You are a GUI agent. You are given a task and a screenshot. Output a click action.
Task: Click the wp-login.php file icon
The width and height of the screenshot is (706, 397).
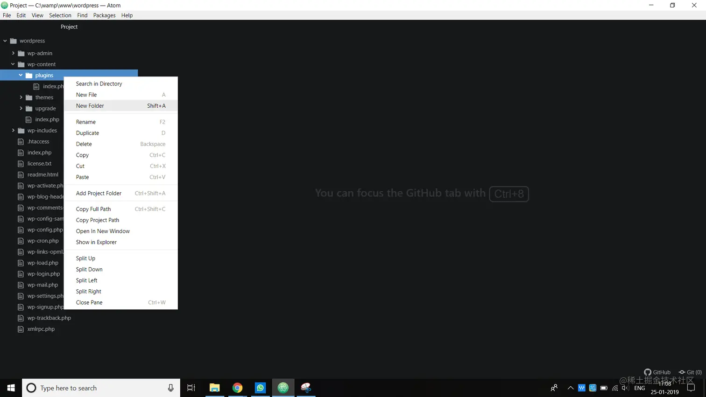click(21, 274)
